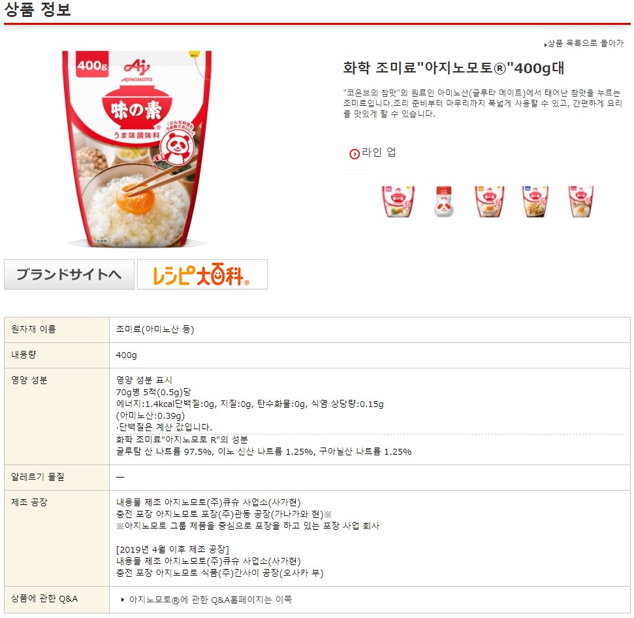
Task: Click the 味の素 red bowl logo on package
Action: (137, 107)
